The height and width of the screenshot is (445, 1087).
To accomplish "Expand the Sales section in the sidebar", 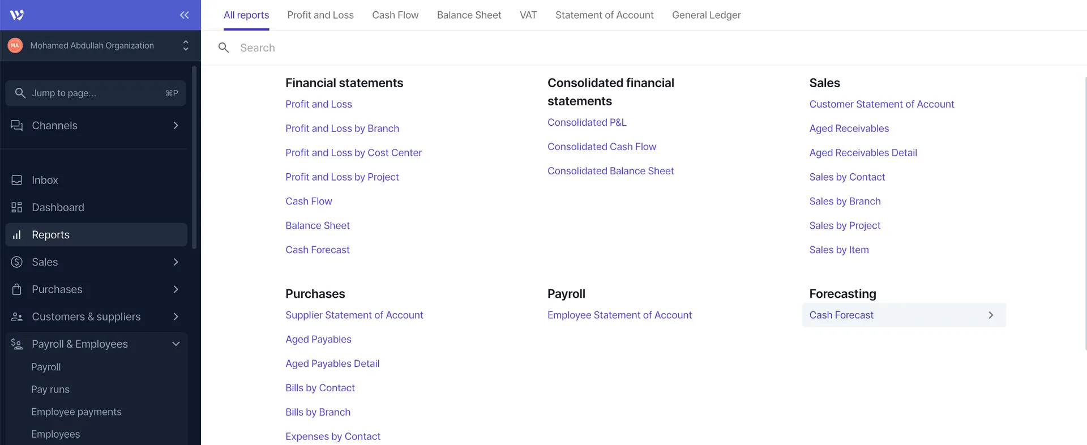I will [x=176, y=262].
